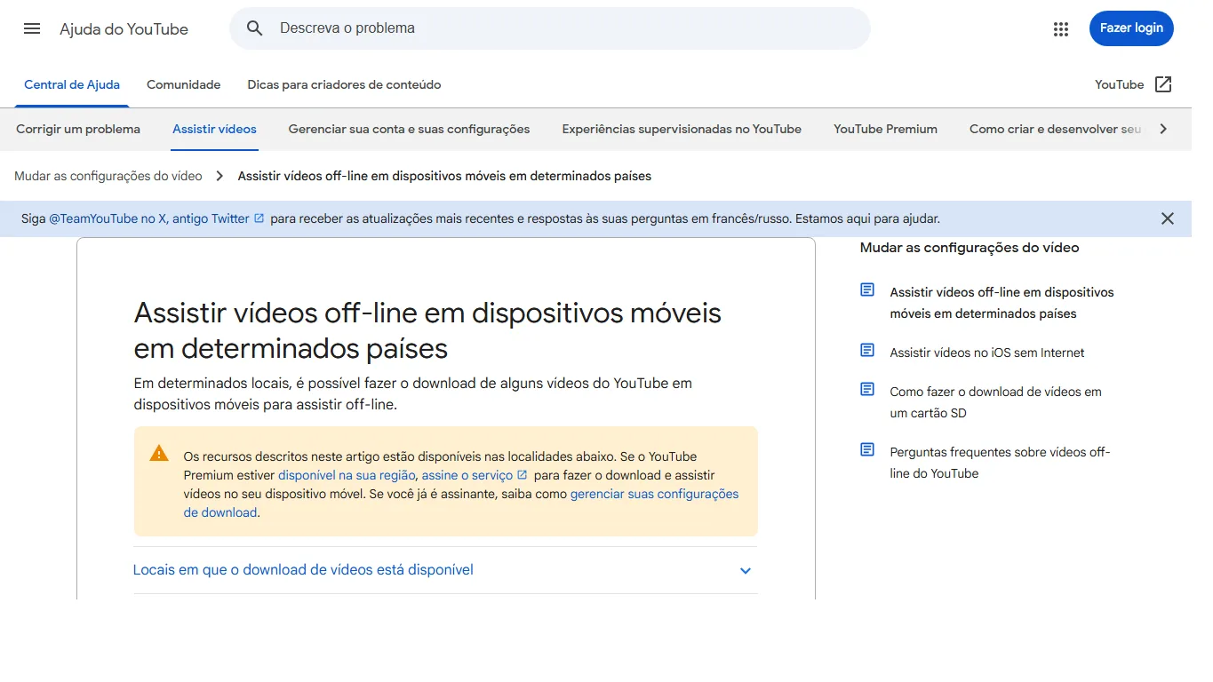Click sidebar heading 'Mudar as configurações do vídeo'
The image size is (1213, 682).
pos(970,248)
